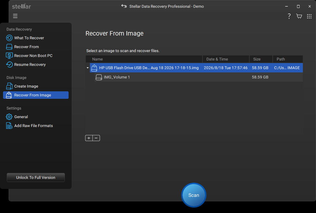316x213 pixels.
Task: Click the Path column header
Action: (288, 59)
